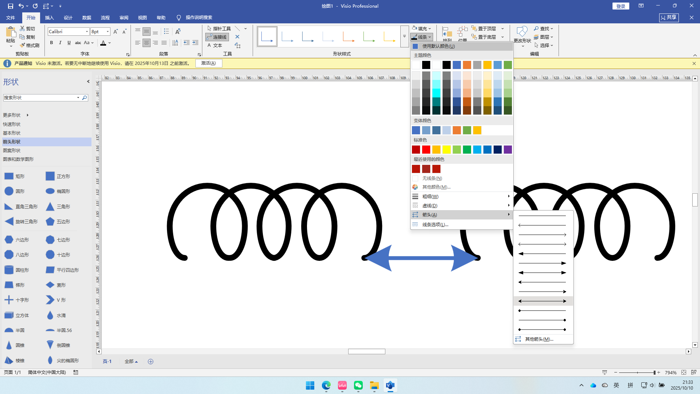The height and width of the screenshot is (394, 700).
Task: Click the Change Shape icon
Action: [522, 32]
